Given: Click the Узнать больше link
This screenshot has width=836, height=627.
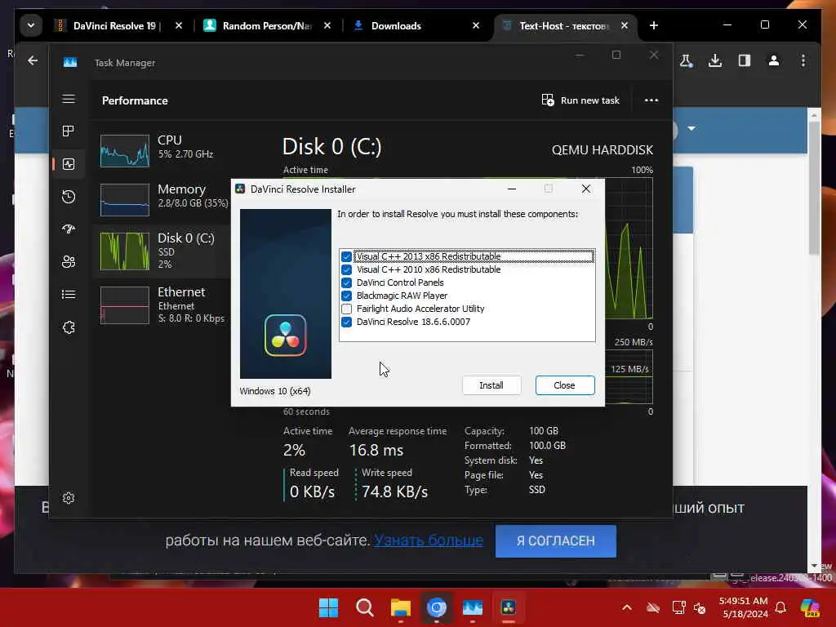Looking at the screenshot, I should pos(428,540).
